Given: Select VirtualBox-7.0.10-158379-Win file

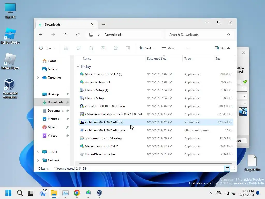Looking at the screenshot, I should 156,106.
